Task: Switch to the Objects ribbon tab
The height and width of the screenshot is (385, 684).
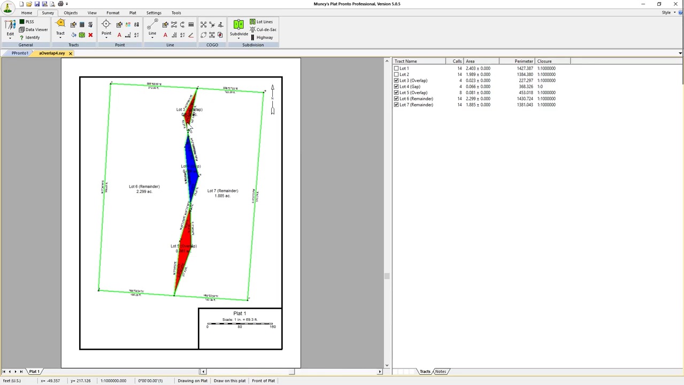Action: (x=71, y=13)
